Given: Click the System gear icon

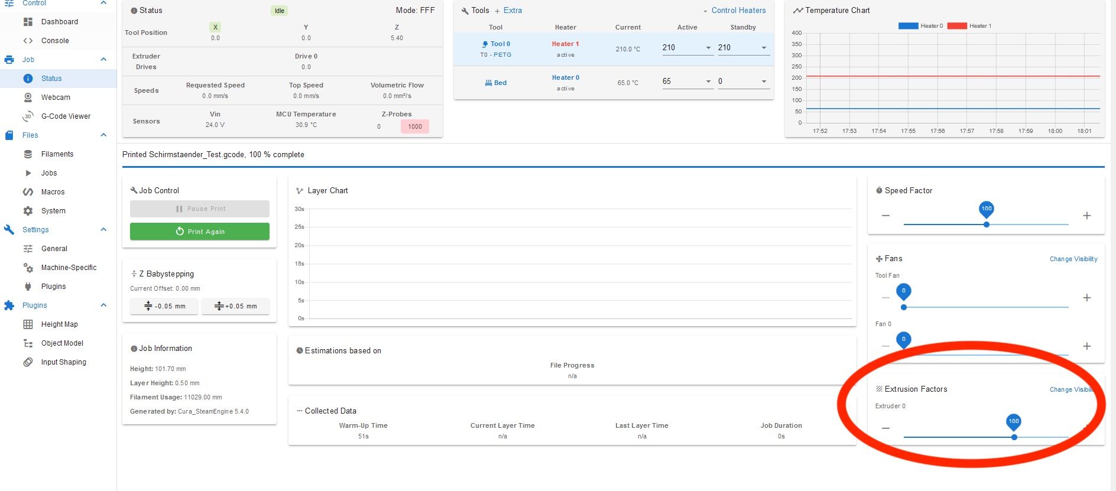Looking at the screenshot, I should (x=28, y=211).
